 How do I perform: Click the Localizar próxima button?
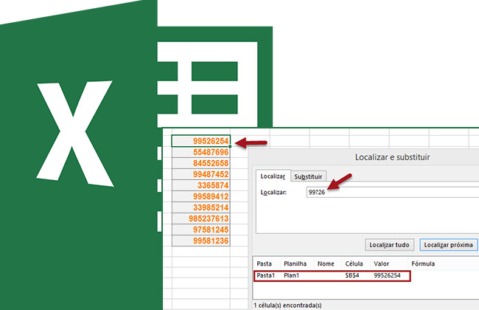(448, 245)
